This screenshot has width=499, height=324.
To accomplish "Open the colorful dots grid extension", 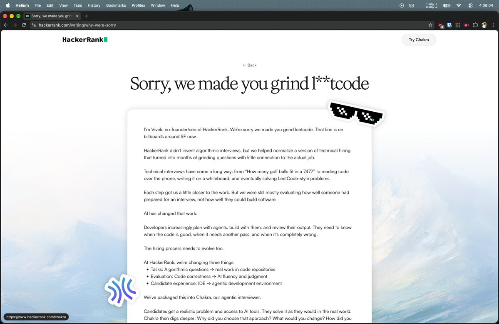I will tap(458, 25).
